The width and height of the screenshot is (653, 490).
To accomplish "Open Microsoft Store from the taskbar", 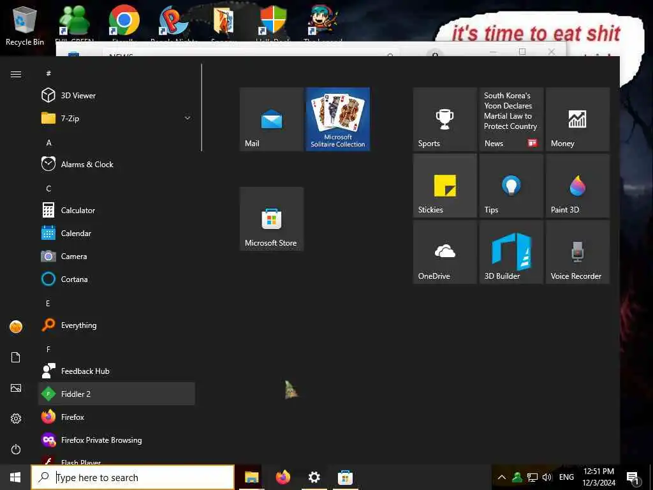I will [x=345, y=477].
